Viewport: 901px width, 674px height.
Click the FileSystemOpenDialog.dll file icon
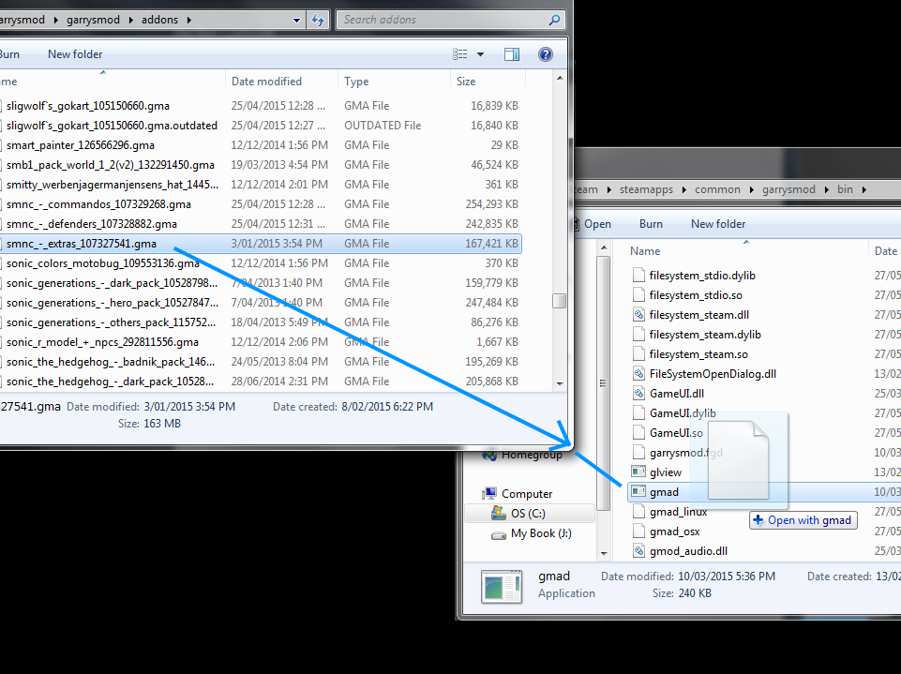[x=638, y=374]
